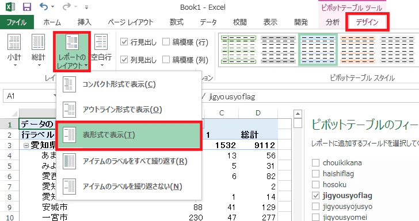
Task: Collapse the 愛知県 group minus box
Action: click(x=26, y=145)
